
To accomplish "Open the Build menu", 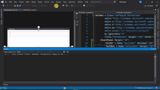I will tap(27, 2).
